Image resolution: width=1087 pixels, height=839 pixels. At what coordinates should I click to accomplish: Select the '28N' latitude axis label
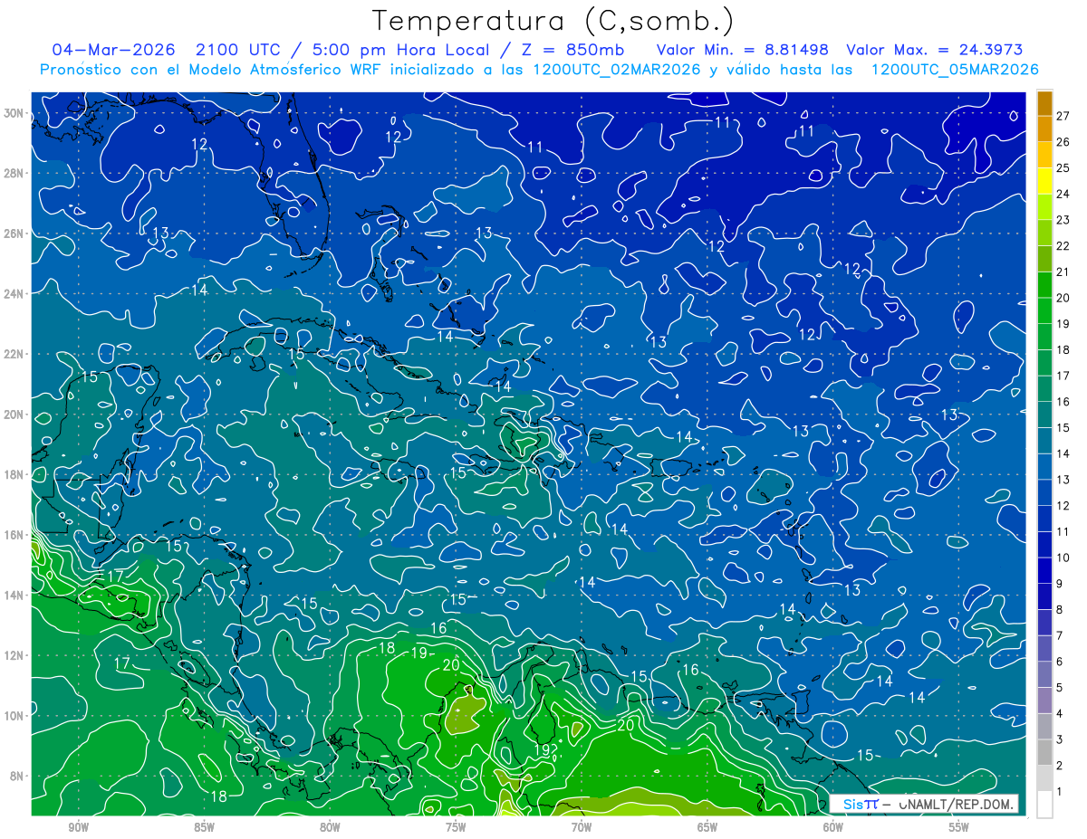coord(14,173)
